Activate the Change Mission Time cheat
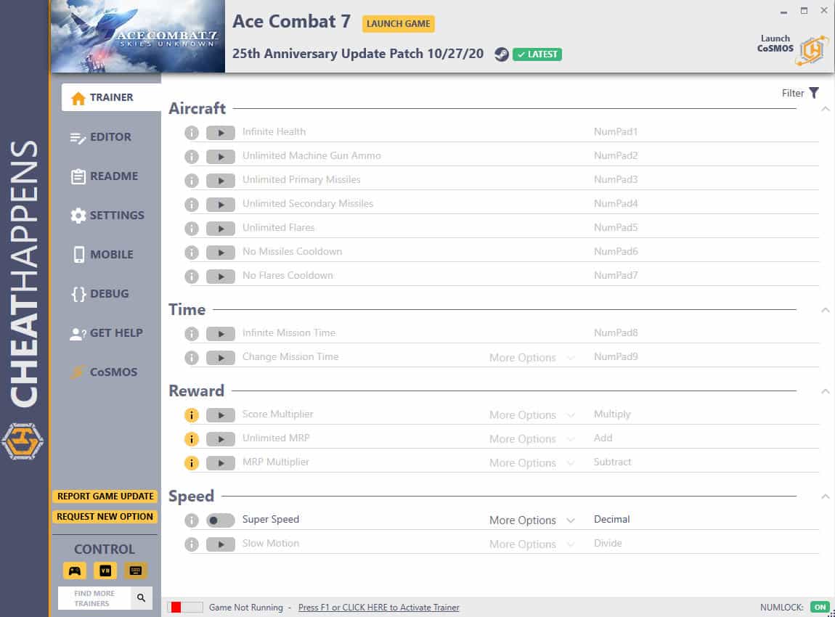Image resolution: width=835 pixels, height=617 pixels. (221, 358)
